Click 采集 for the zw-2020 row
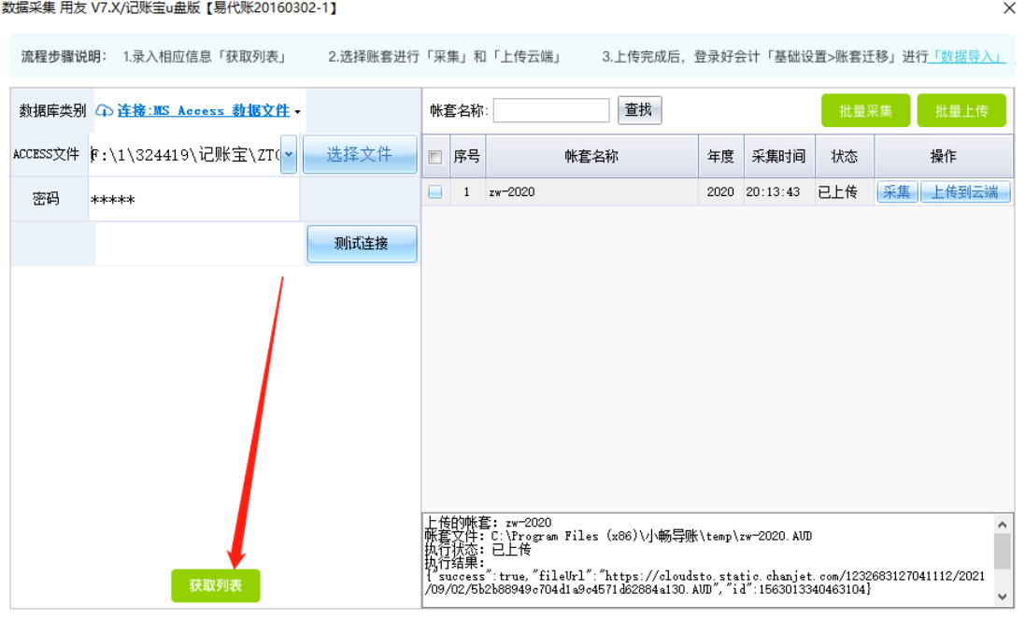 point(896,192)
